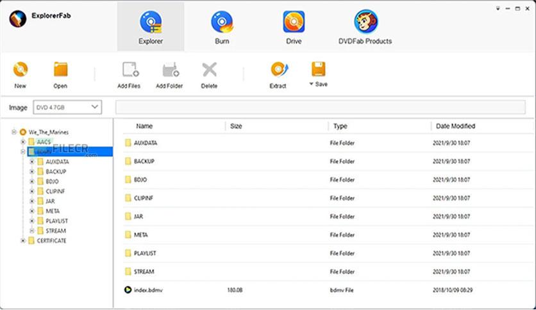Image resolution: width=536 pixels, height=310 pixels.
Task: Click the Add Files icon
Action: click(130, 70)
